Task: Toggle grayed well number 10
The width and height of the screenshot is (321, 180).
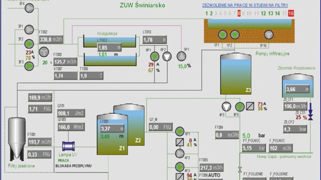Action: [x=249, y=14]
